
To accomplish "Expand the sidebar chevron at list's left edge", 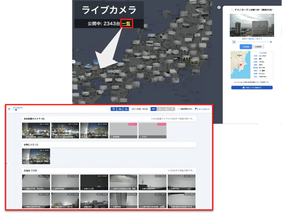I will (7, 163).
